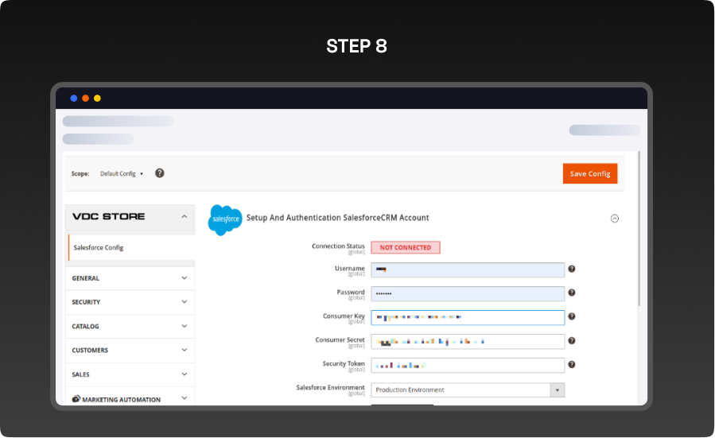Collapse the Setup And Authentication section
715x438 pixels.
click(614, 219)
